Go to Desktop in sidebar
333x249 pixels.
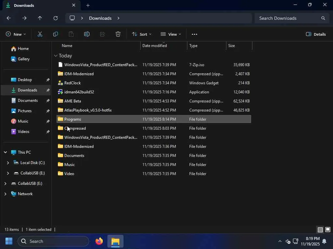tap(25, 80)
